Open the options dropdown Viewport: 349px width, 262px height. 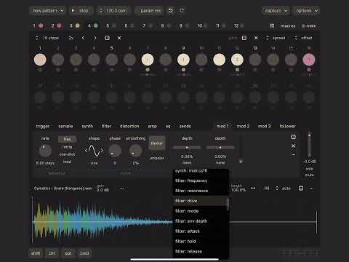(307, 11)
